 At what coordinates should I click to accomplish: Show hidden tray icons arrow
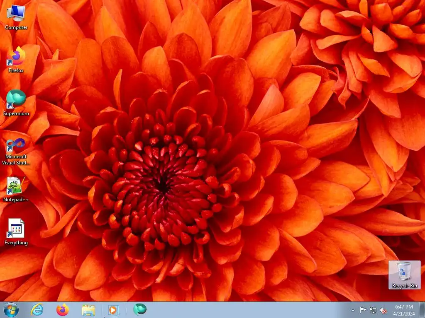point(353,310)
